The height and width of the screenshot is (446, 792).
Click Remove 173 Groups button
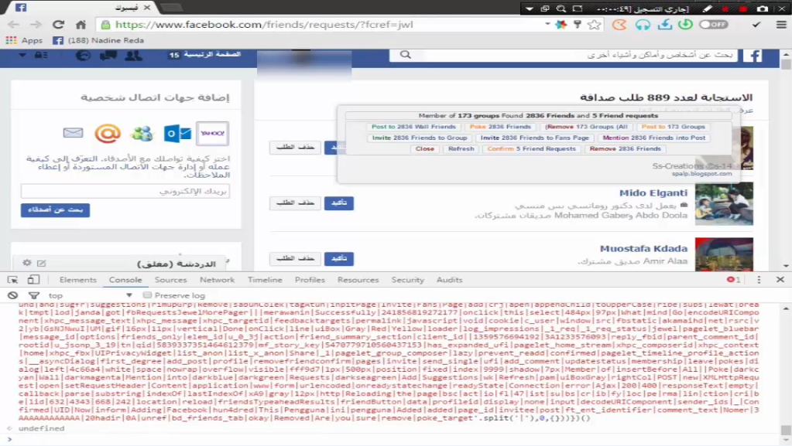click(x=586, y=127)
